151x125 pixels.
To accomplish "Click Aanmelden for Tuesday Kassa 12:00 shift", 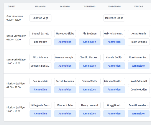I will click(x=65, y=66).
